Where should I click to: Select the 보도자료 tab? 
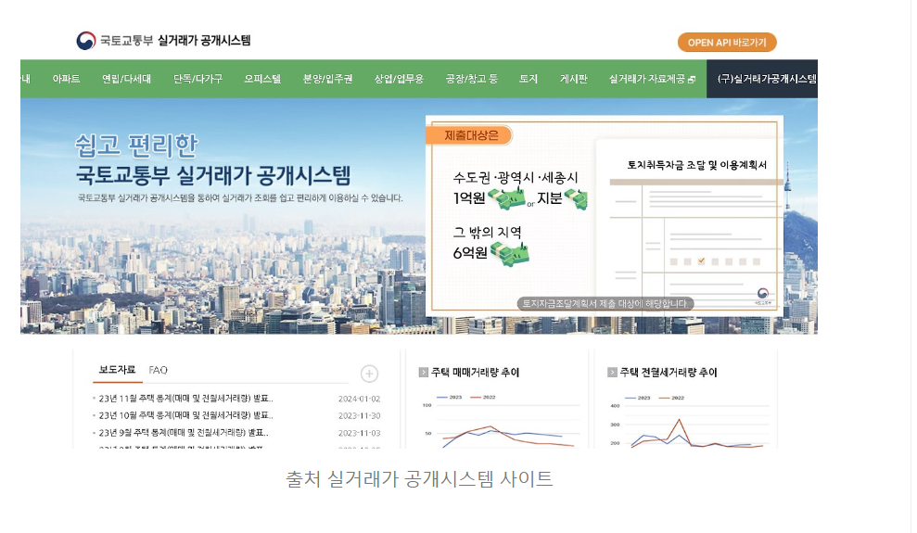117,369
